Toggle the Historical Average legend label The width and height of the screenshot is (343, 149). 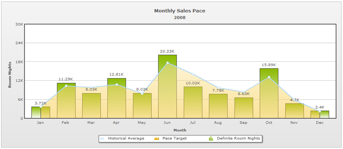coord(126,138)
